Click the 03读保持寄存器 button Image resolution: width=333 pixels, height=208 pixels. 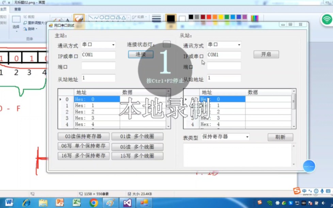[x=83, y=137]
